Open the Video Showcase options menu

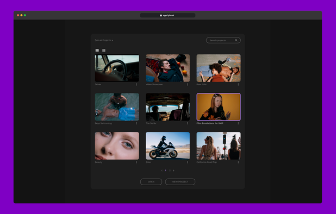[x=187, y=84]
